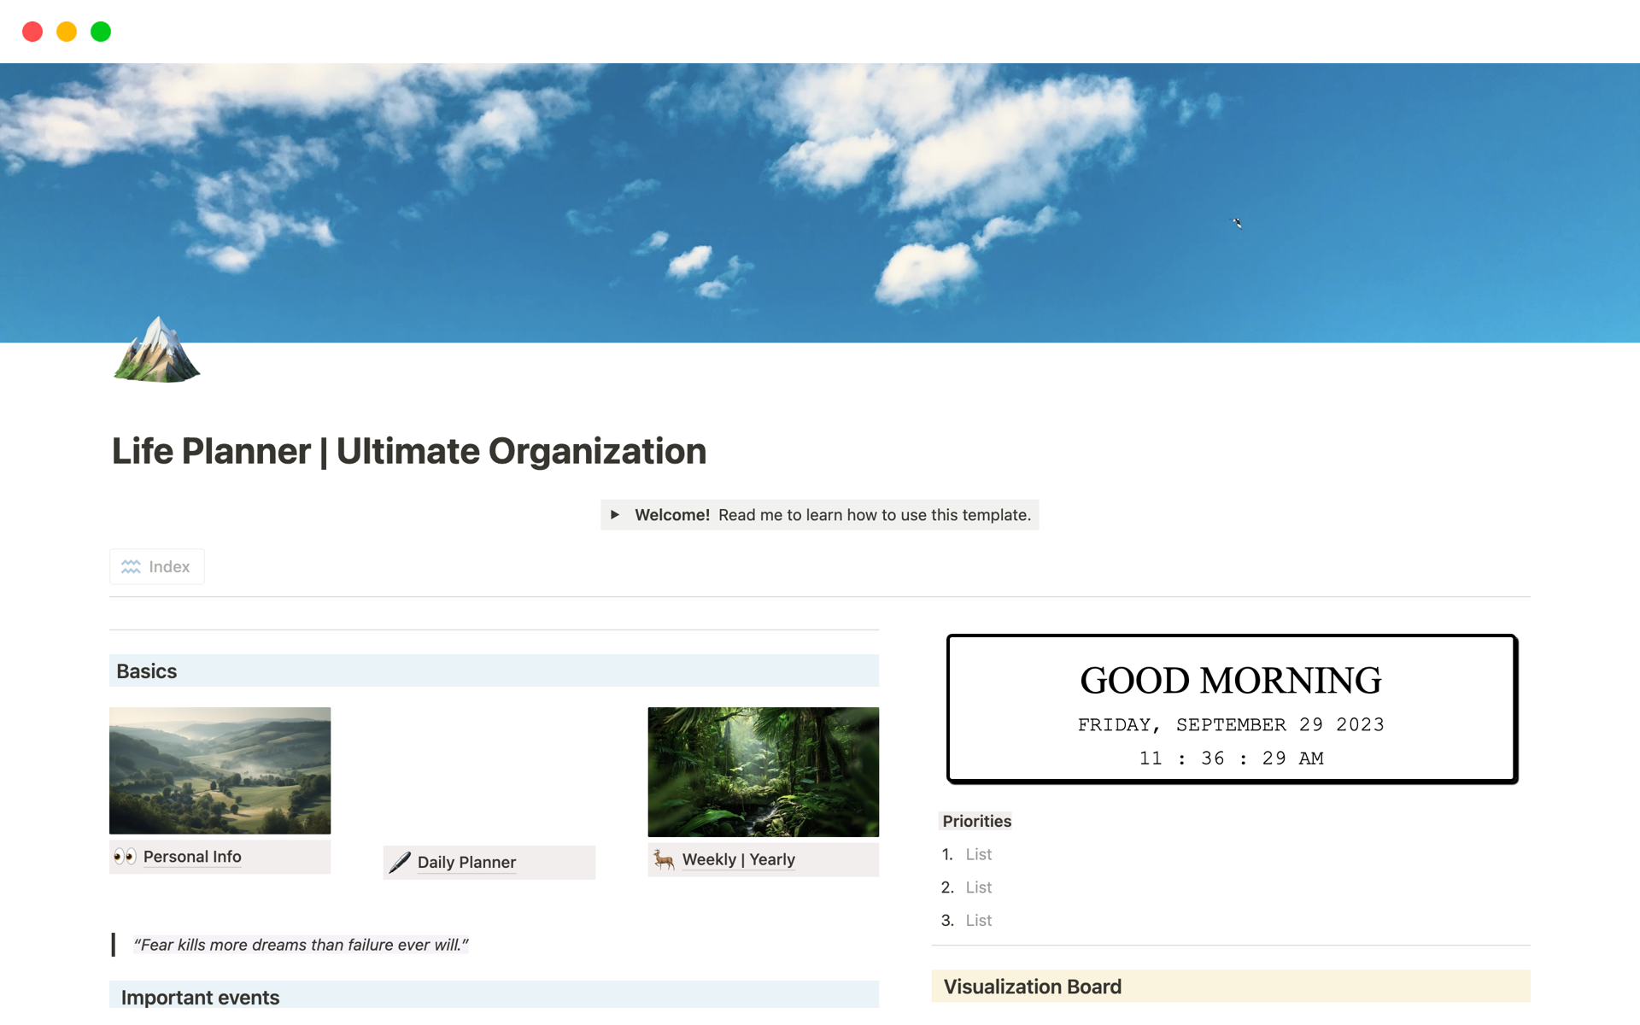Screen dimensions: 1640x1025
Task: Click the jungle forest thumbnail image
Action: 763,771
